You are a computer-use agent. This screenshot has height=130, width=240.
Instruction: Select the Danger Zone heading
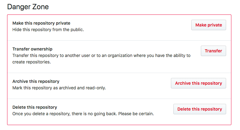point(28,7)
